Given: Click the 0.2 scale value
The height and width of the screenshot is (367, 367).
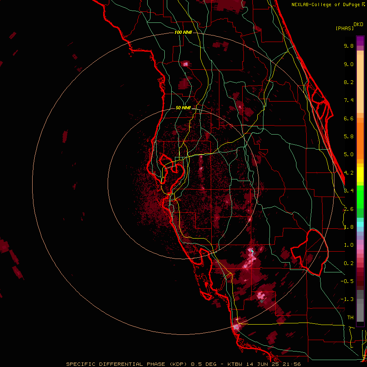Looking at the screenshot, I should (x=349, y=263).
